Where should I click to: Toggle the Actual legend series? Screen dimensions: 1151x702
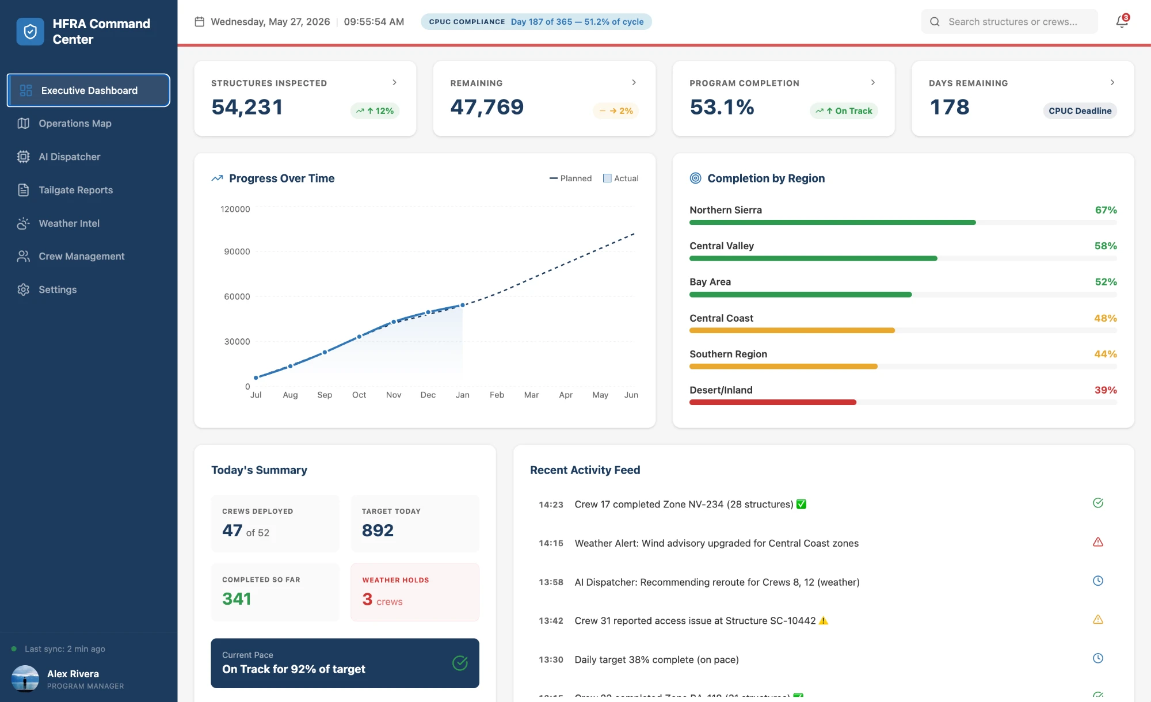click(620, 178)
